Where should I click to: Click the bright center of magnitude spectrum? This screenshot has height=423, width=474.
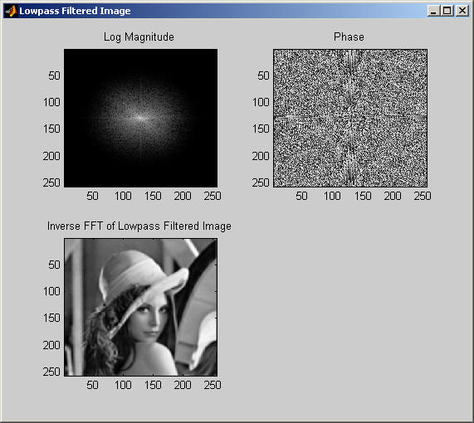tap(141, 118)
